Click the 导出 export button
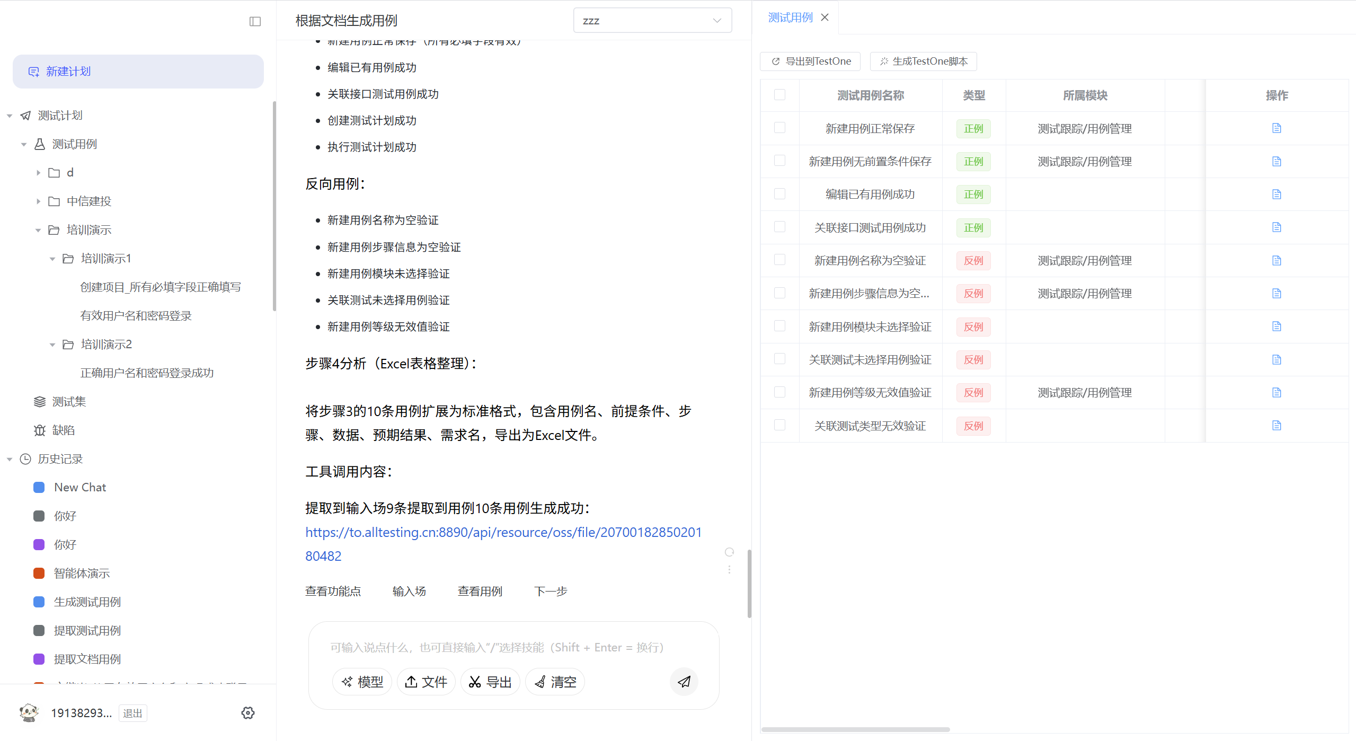This screenshot has height=741, width=1356. click(x=490, y=682)
